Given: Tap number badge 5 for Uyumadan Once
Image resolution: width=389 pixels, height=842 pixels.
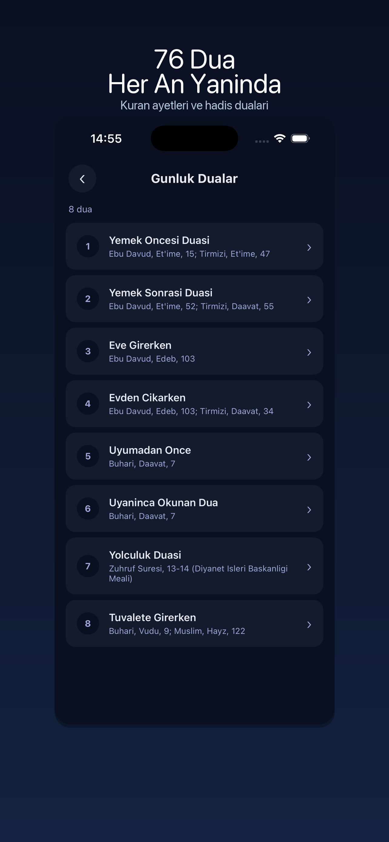Looking at the screenshot, I should coord(88,456).
